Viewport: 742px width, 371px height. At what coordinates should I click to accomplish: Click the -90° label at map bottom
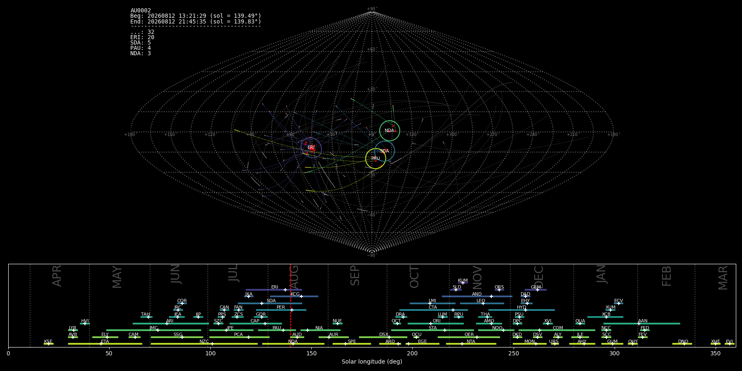pyautogui.click(x=372, y=255)
